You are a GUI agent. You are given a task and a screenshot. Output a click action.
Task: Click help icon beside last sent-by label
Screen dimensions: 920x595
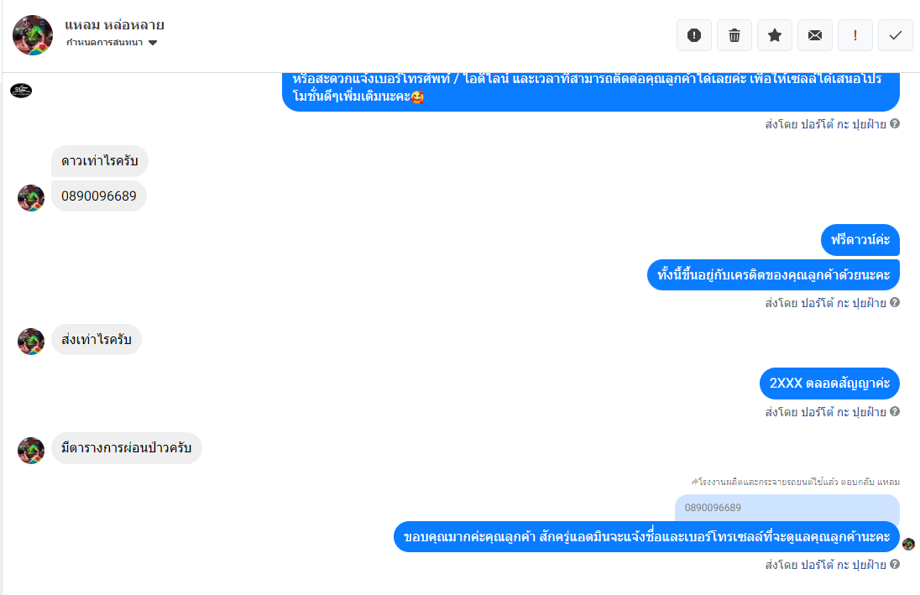[895, 565]
